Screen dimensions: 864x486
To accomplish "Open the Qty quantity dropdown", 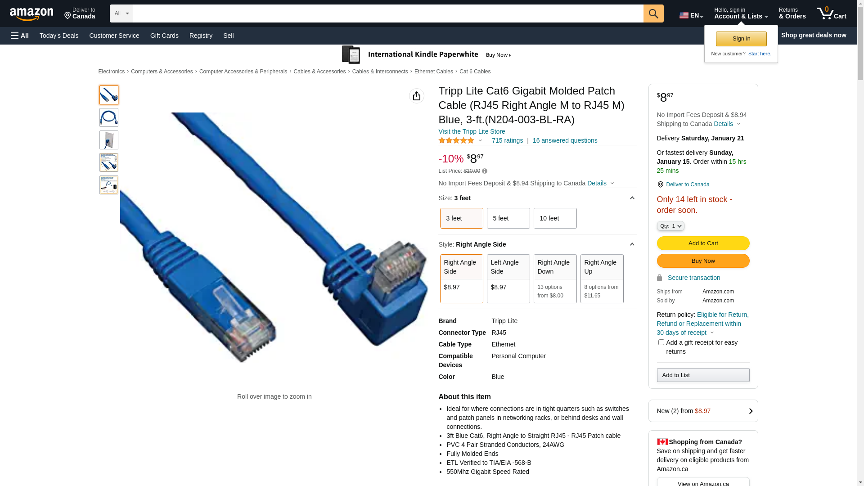I will pyautogui.click(x=670, y=226).
